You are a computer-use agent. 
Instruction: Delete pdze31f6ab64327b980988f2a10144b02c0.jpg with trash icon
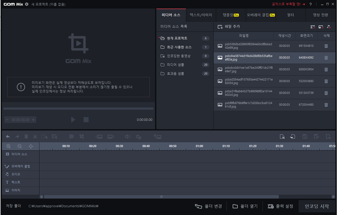coord(326,93)
